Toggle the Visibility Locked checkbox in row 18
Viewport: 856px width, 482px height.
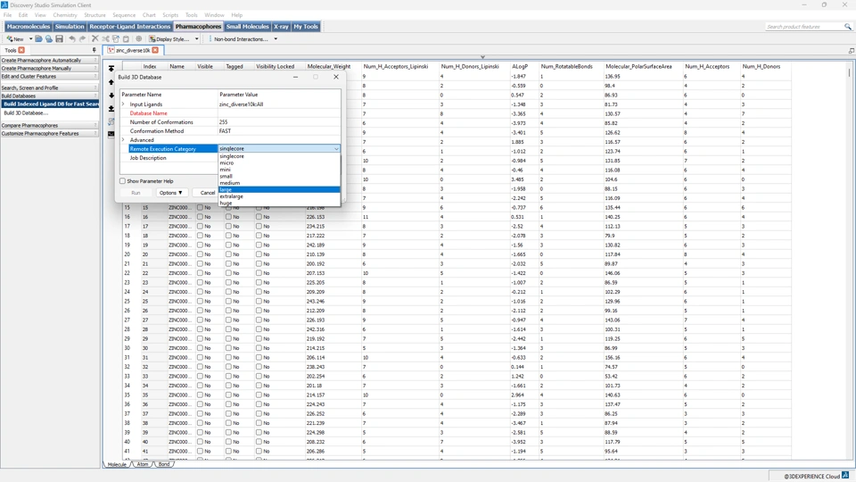pyautogui.click(x=259, y=236)
